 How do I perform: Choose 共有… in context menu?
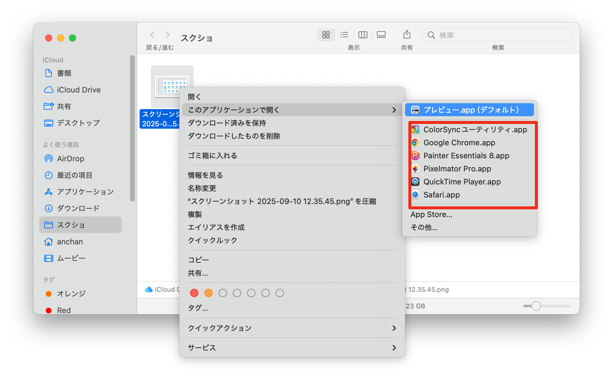(x=292, y=273)
